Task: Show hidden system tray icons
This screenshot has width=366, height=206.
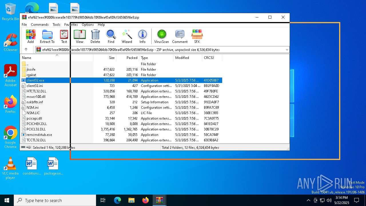Action: (308, 200)
